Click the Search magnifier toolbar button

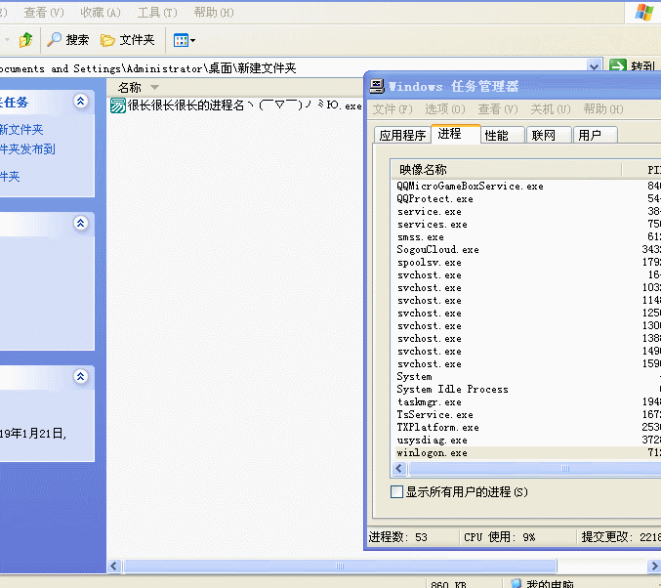click(x=67, y=40)
